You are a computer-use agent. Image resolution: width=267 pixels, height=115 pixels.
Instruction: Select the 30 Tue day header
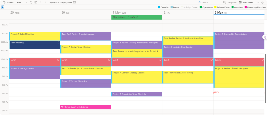coord(65,12)
